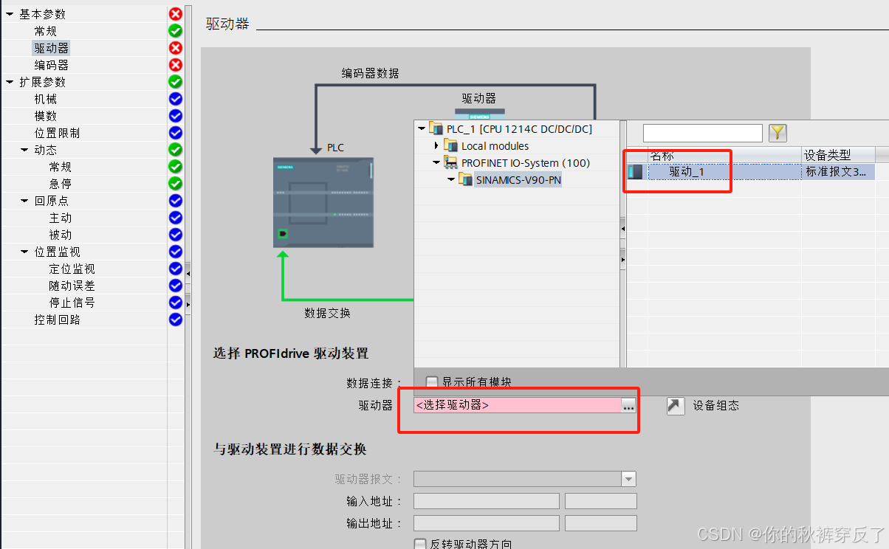The width and height of the screenshot is (889, 549).
Task: Click blue check icon beside 随动误差
Action: [x=175, y=286]
